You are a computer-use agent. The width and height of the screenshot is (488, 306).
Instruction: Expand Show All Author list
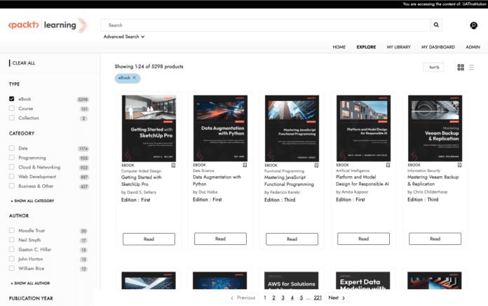click(30, 284)
